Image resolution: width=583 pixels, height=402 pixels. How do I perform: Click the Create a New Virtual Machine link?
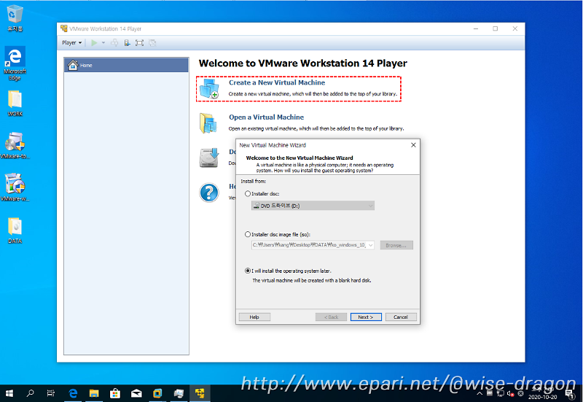point(277,82)
